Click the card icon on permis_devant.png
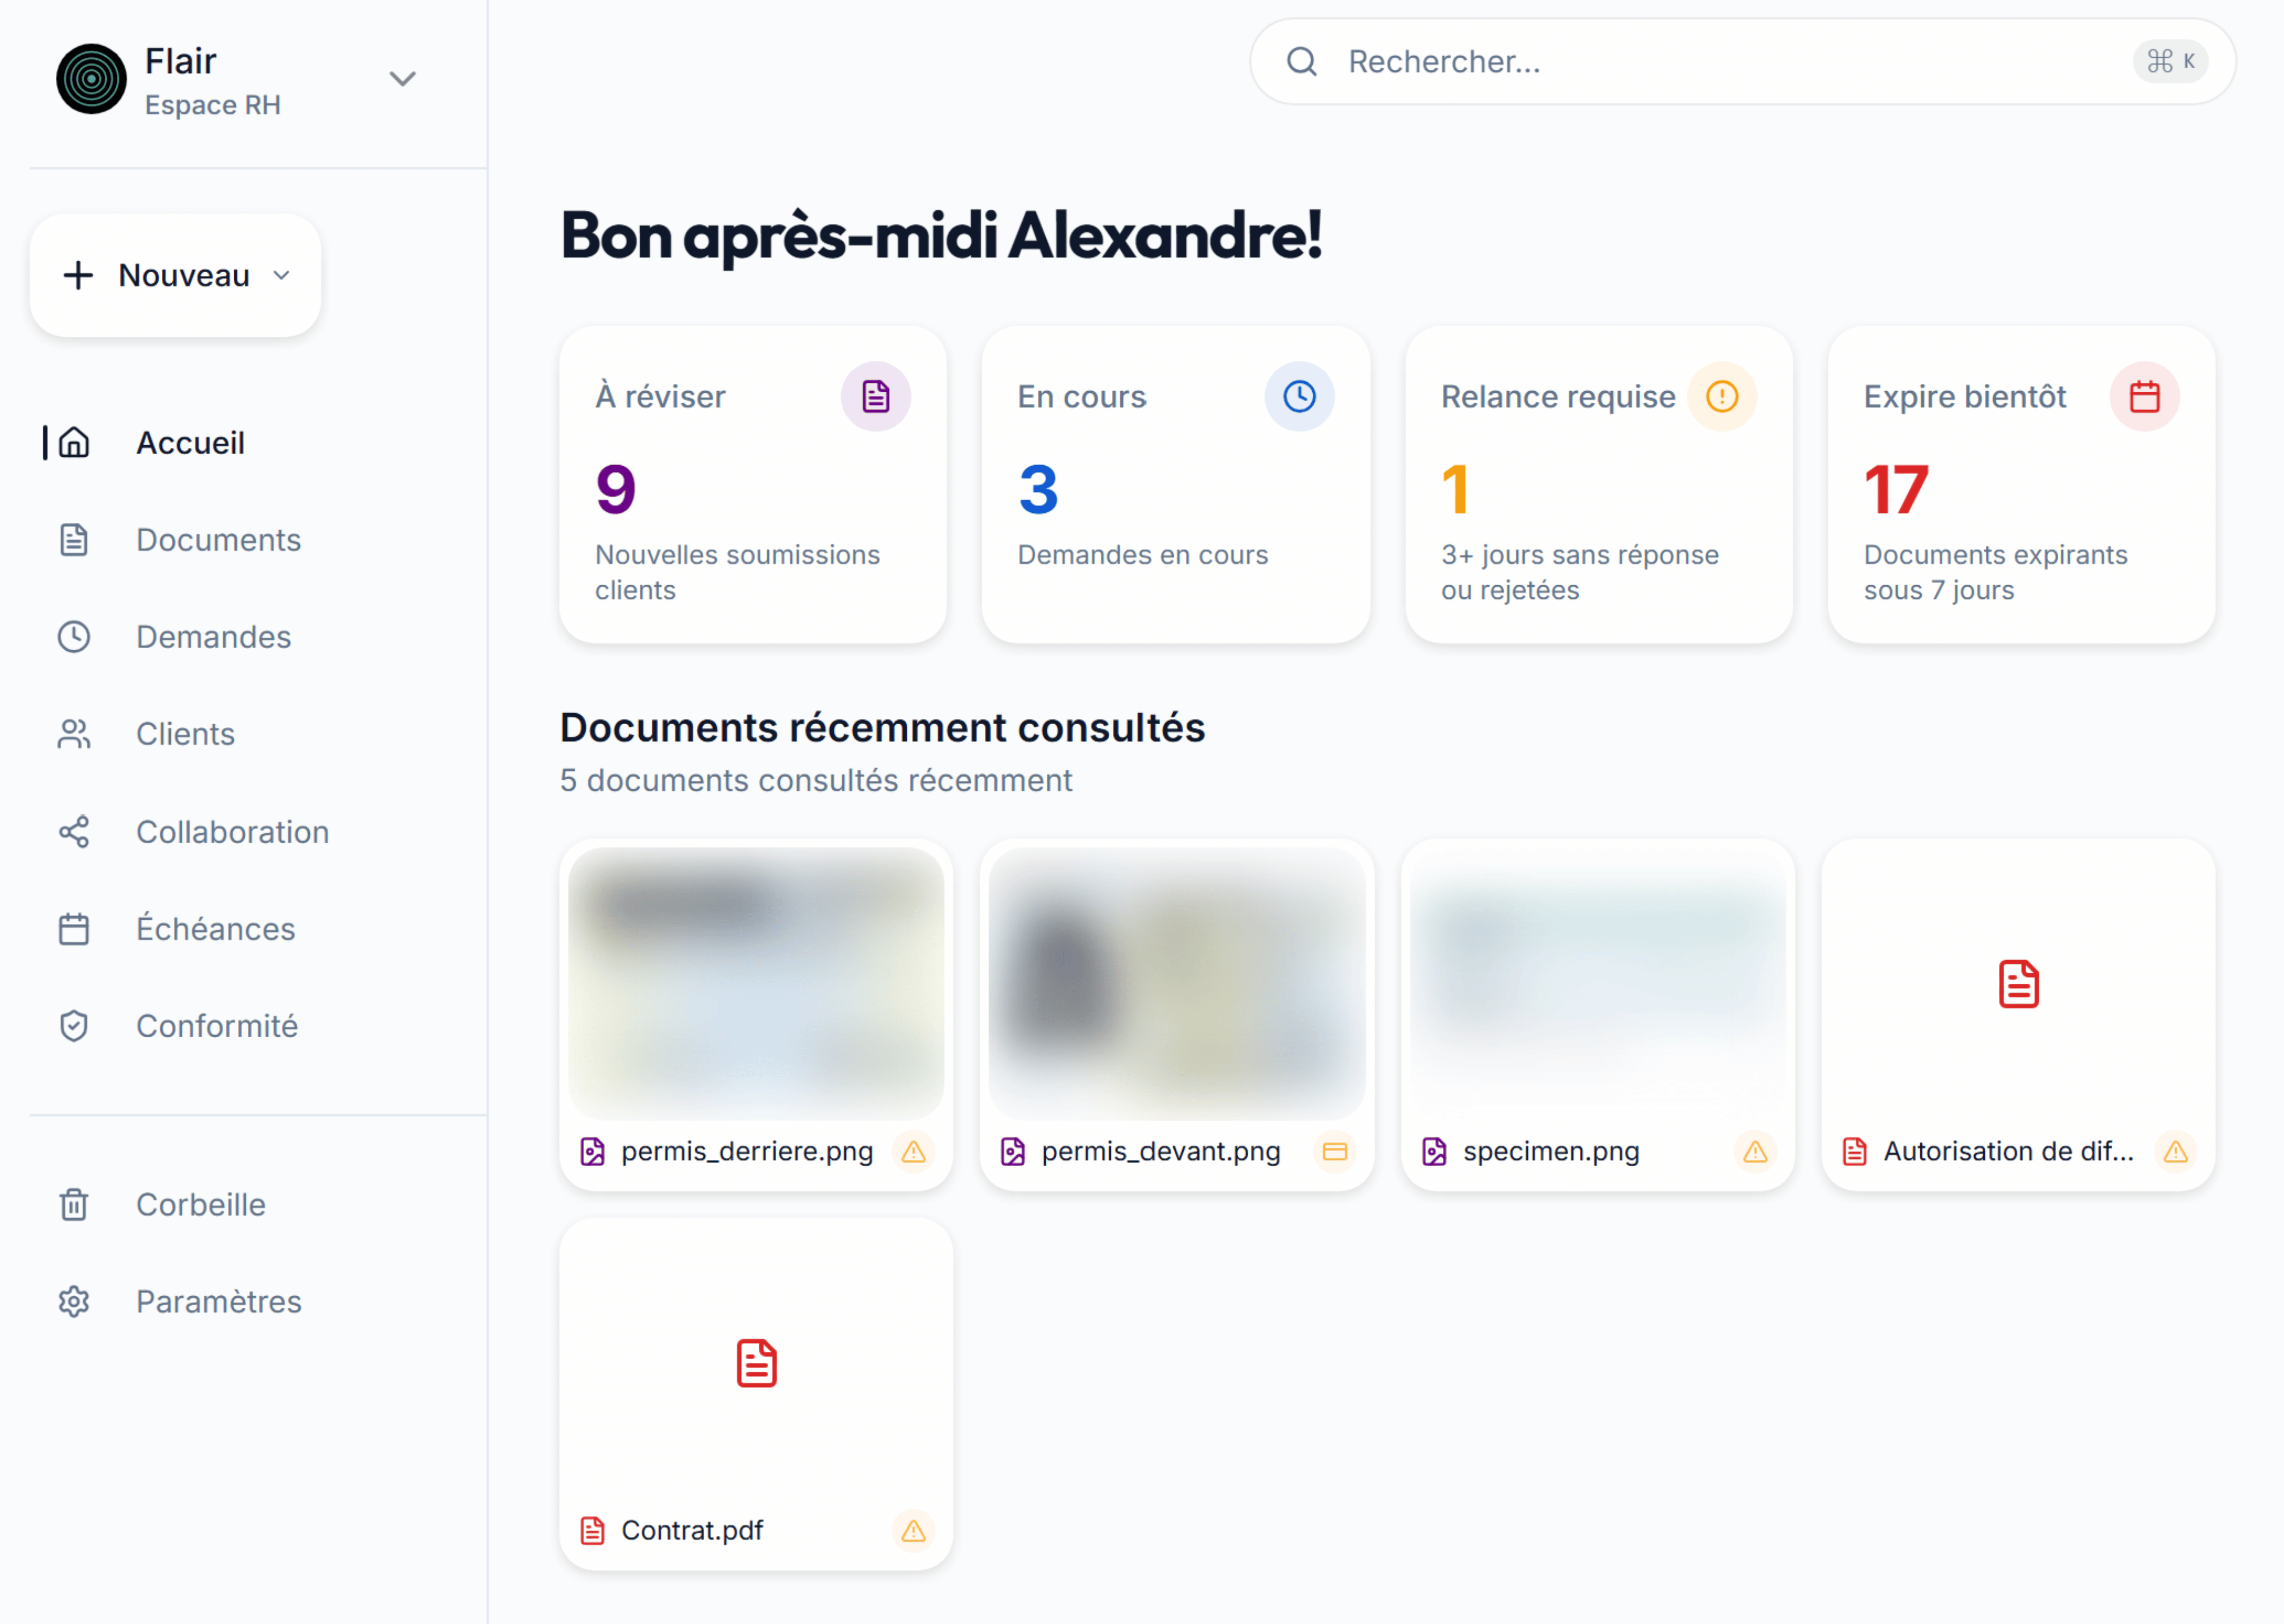This screenshot has width=2284, height=1624. click(x=1334, y=1152)
